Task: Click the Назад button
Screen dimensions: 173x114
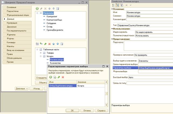Action: coord(36,89)
